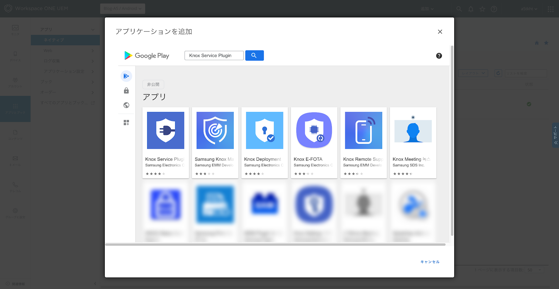Select the Knox Remote Support app card
Image resolution: width=559 pixels, height=289 pixels.
pos(363,143)
